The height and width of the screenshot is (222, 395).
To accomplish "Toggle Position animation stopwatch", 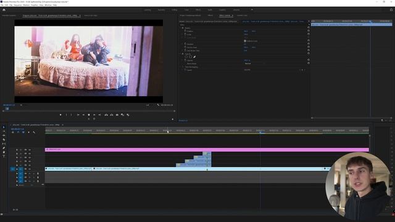I will (x=185, y=31).
